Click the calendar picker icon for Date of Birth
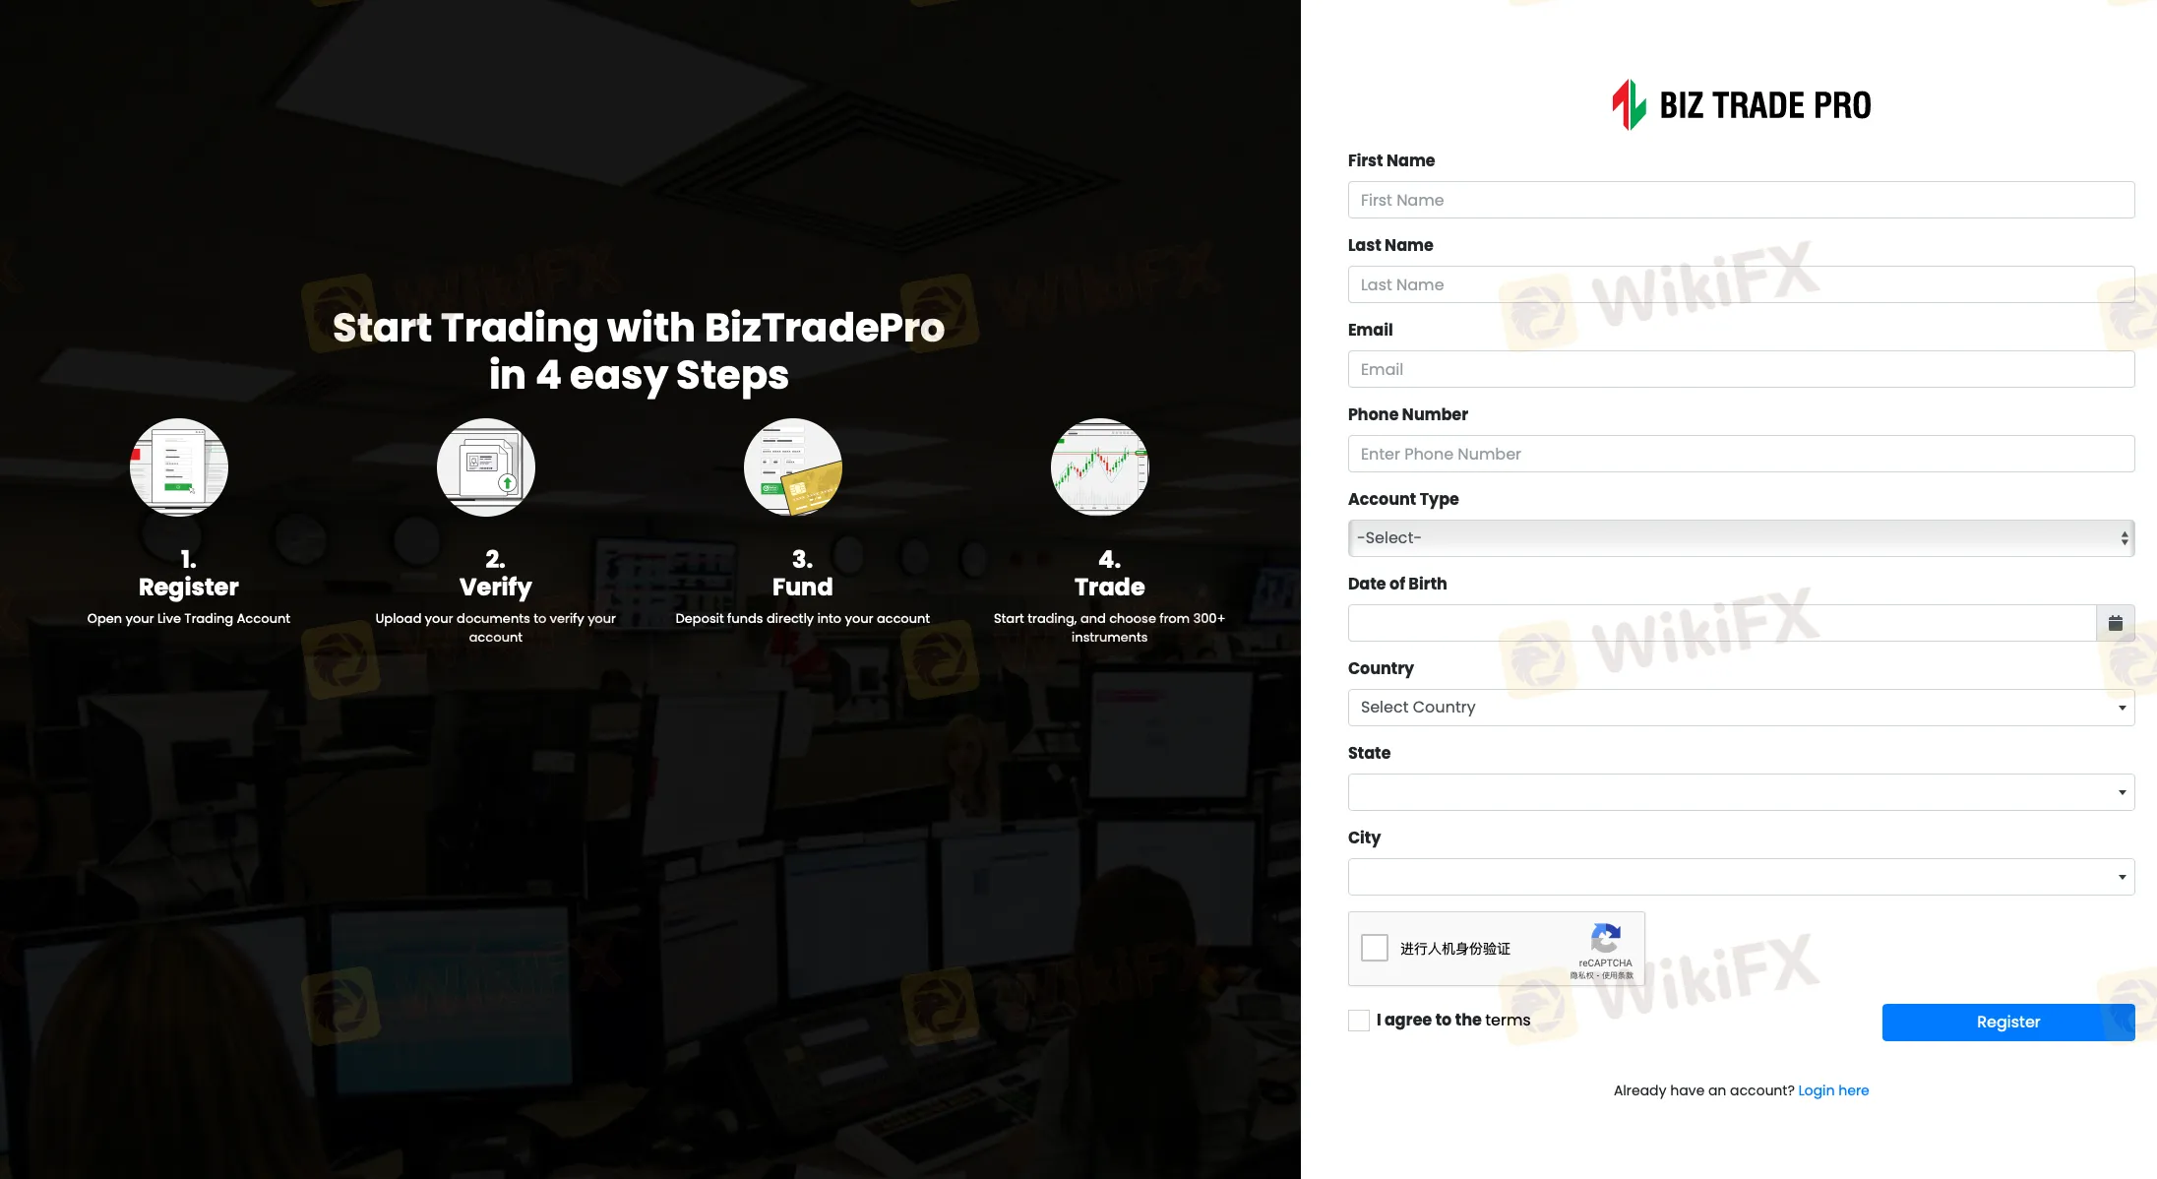 2115,623
